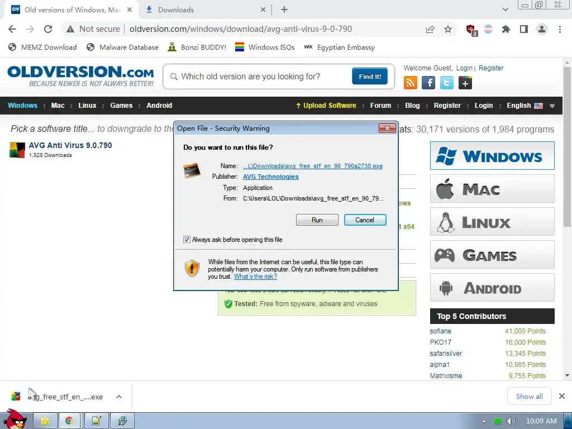Click the green network tray icon
The width and height of the screenshot is (572, 429).
click(x=497, y=421)
